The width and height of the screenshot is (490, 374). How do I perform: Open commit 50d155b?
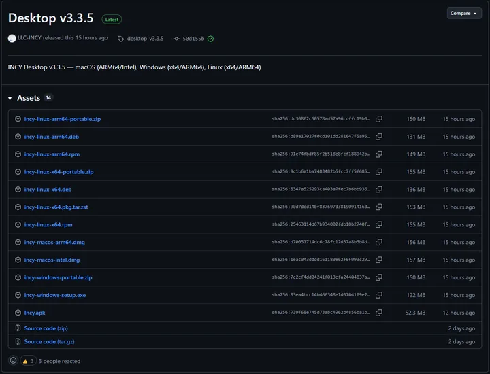point(193,39)
